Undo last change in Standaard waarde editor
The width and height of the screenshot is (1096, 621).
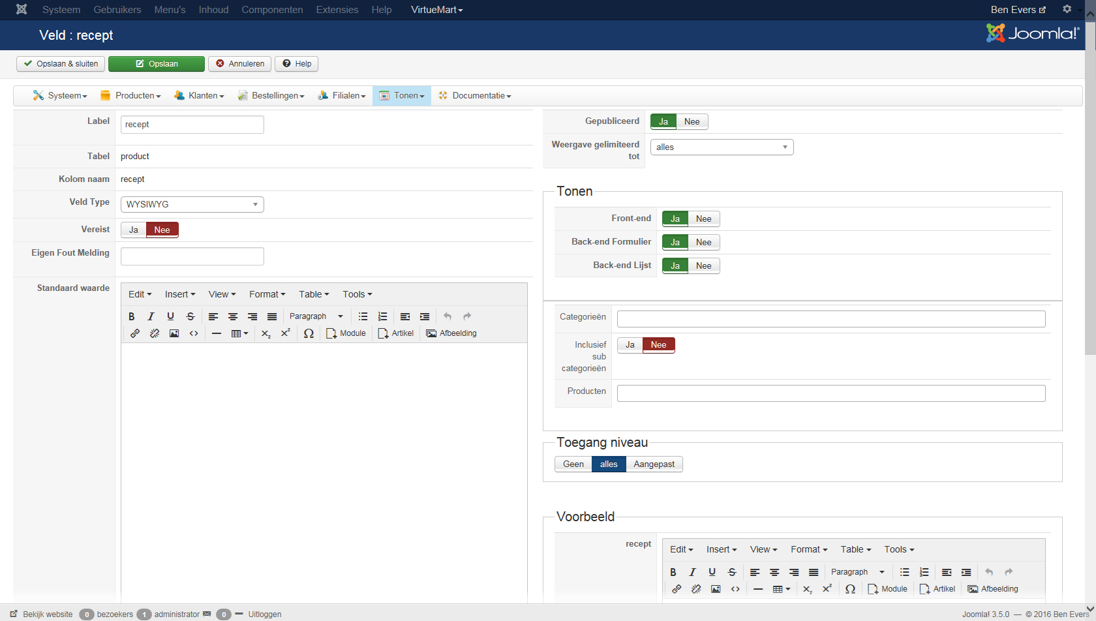[448, 316]
